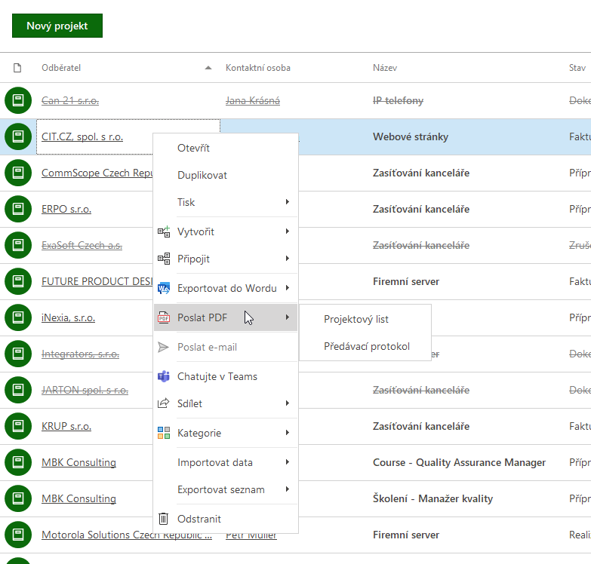This screenshot has height=564, width=591.
Task: Click the Sdílet share icon
Action: [x=164, y=403]
